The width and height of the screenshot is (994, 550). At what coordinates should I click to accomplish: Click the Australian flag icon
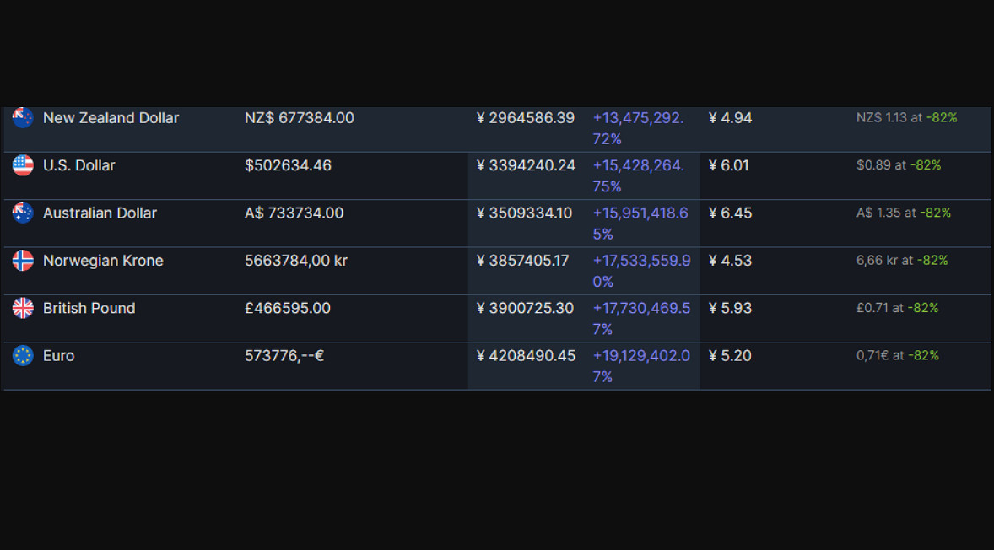(23, 213)
